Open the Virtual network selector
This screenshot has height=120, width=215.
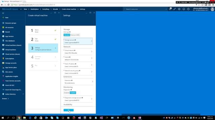[x=78, y=52]
